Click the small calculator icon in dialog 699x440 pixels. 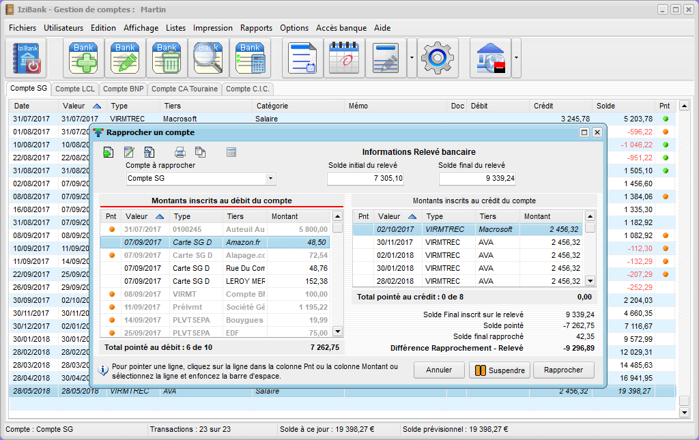(x=231, y=152)
